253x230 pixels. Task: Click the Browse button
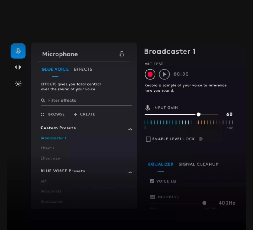[x=52, y=114]
